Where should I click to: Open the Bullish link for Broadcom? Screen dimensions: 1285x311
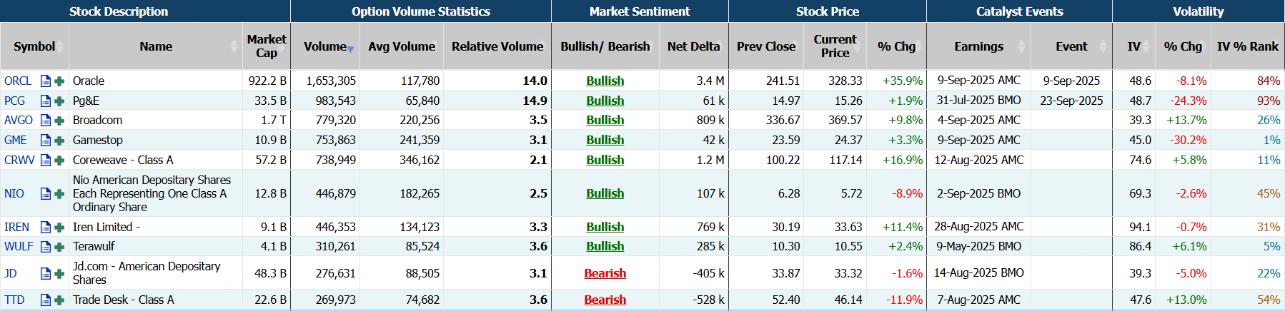(x=605, y=121)
